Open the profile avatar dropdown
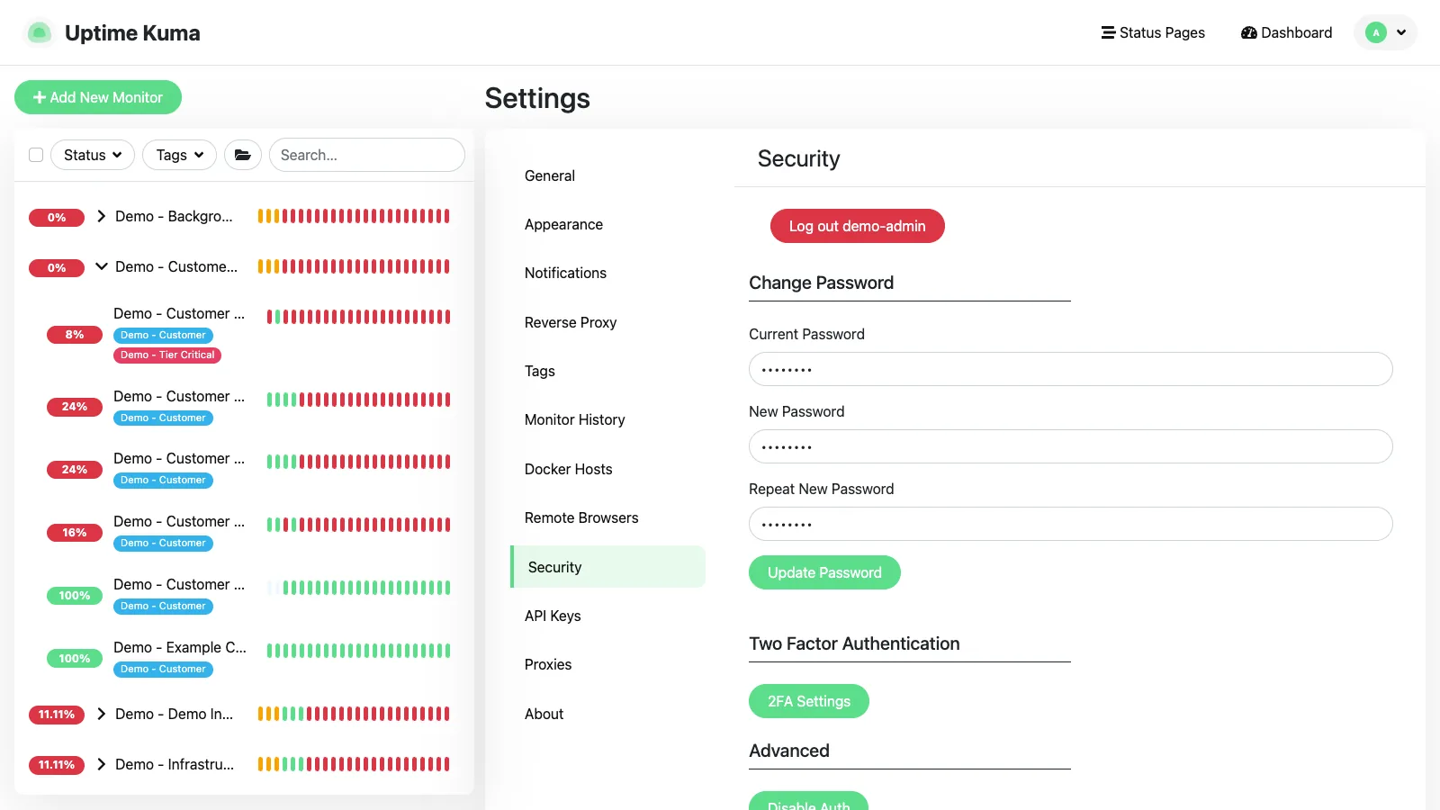The width and height of the screenshot is (1440, 810). 1385,32
